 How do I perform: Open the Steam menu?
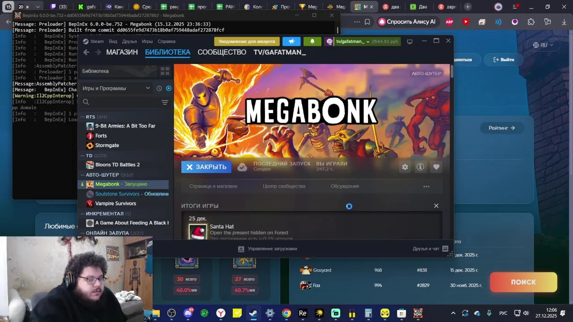tap(93, 42)
